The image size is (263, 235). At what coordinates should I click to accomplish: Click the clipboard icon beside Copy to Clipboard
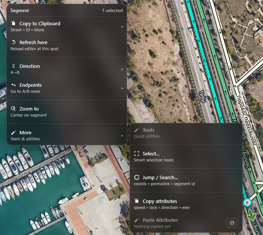click(14, 23)
